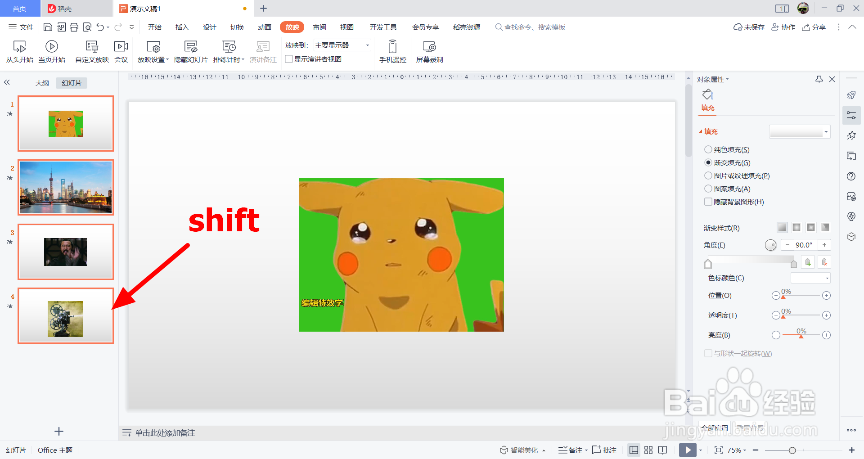864x459 pixels.
Task: Select 渐变填充 radio option
Action: coord(708,162)
